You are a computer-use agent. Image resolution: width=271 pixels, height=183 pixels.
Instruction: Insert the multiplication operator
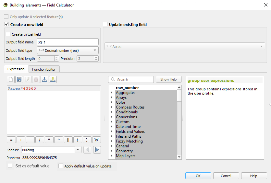pos(49,140)
